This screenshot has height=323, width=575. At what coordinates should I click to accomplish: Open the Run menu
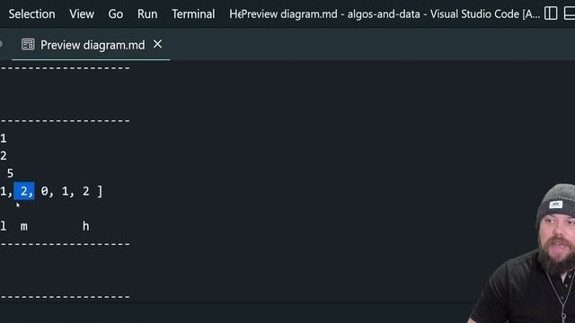[147, 14]
